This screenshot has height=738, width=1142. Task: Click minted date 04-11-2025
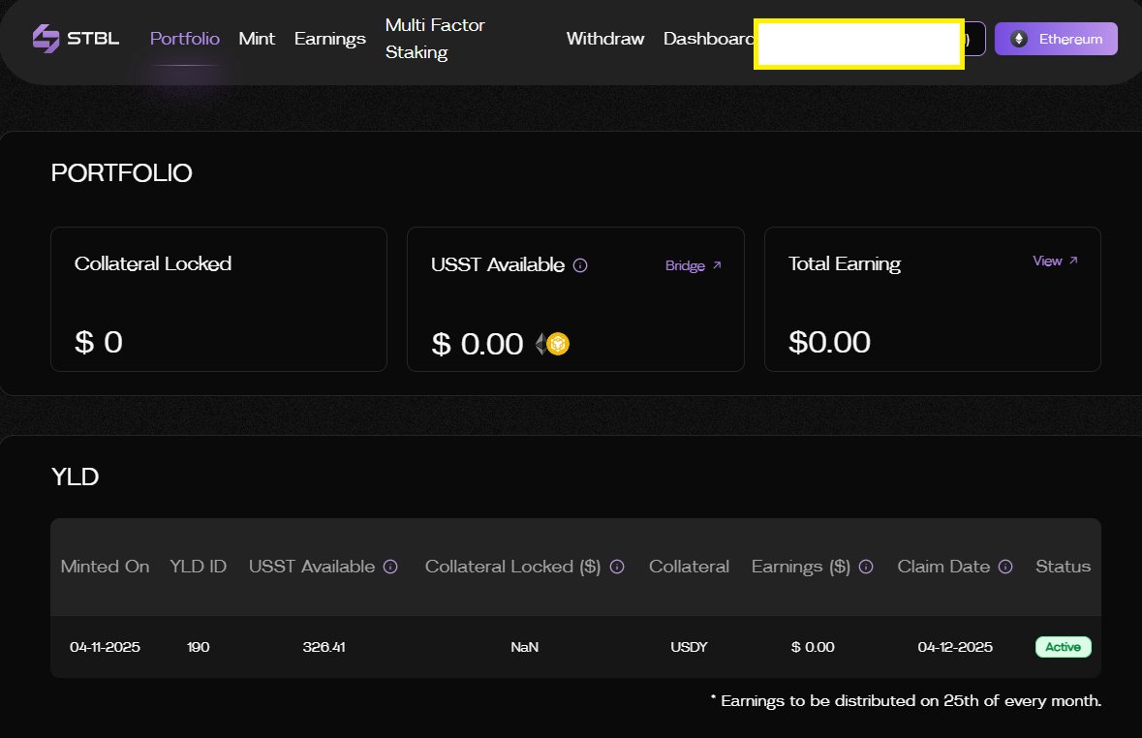(105, 647)
